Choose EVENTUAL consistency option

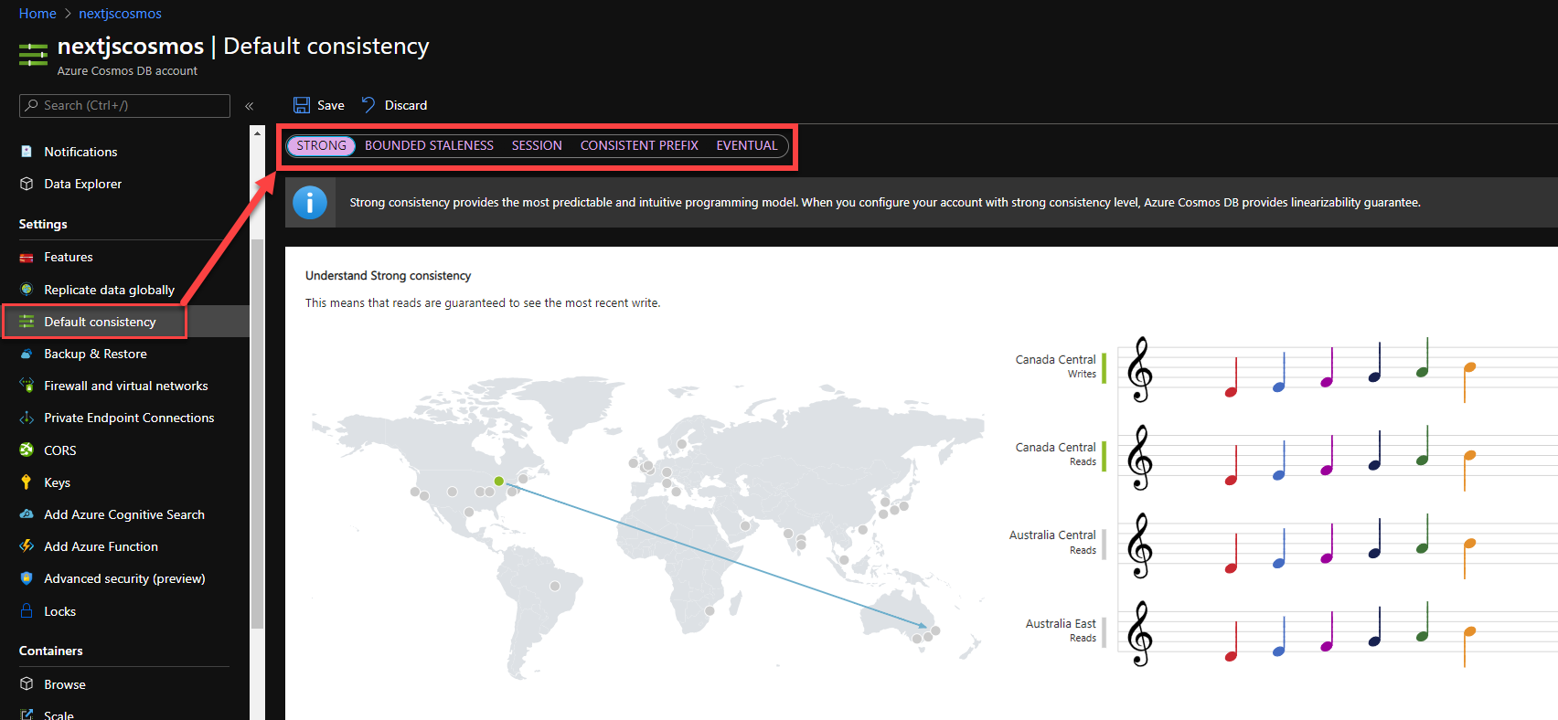click(x=746, y=146)
